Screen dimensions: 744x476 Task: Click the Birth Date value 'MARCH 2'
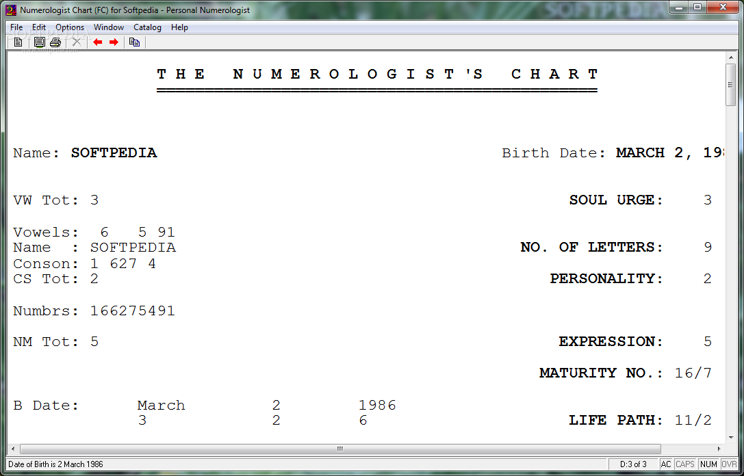coord(649,153)
